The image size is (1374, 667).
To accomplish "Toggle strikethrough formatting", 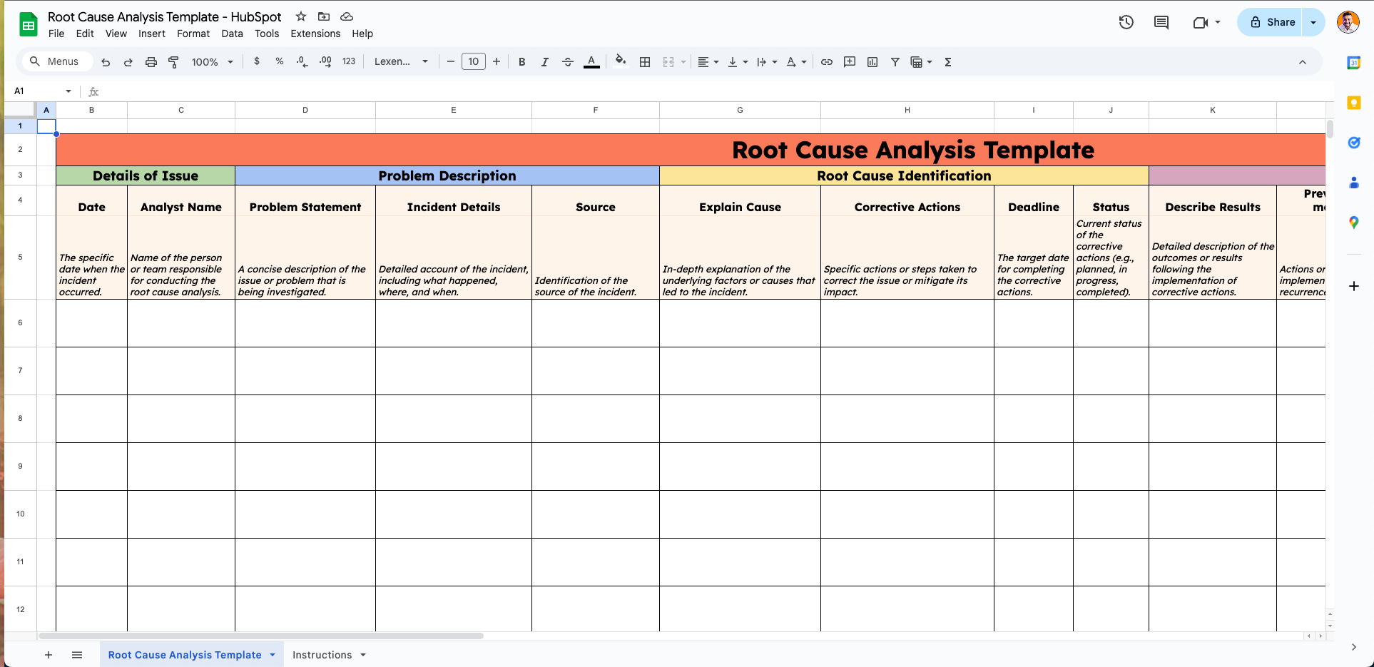I will [x=568, y=62].
